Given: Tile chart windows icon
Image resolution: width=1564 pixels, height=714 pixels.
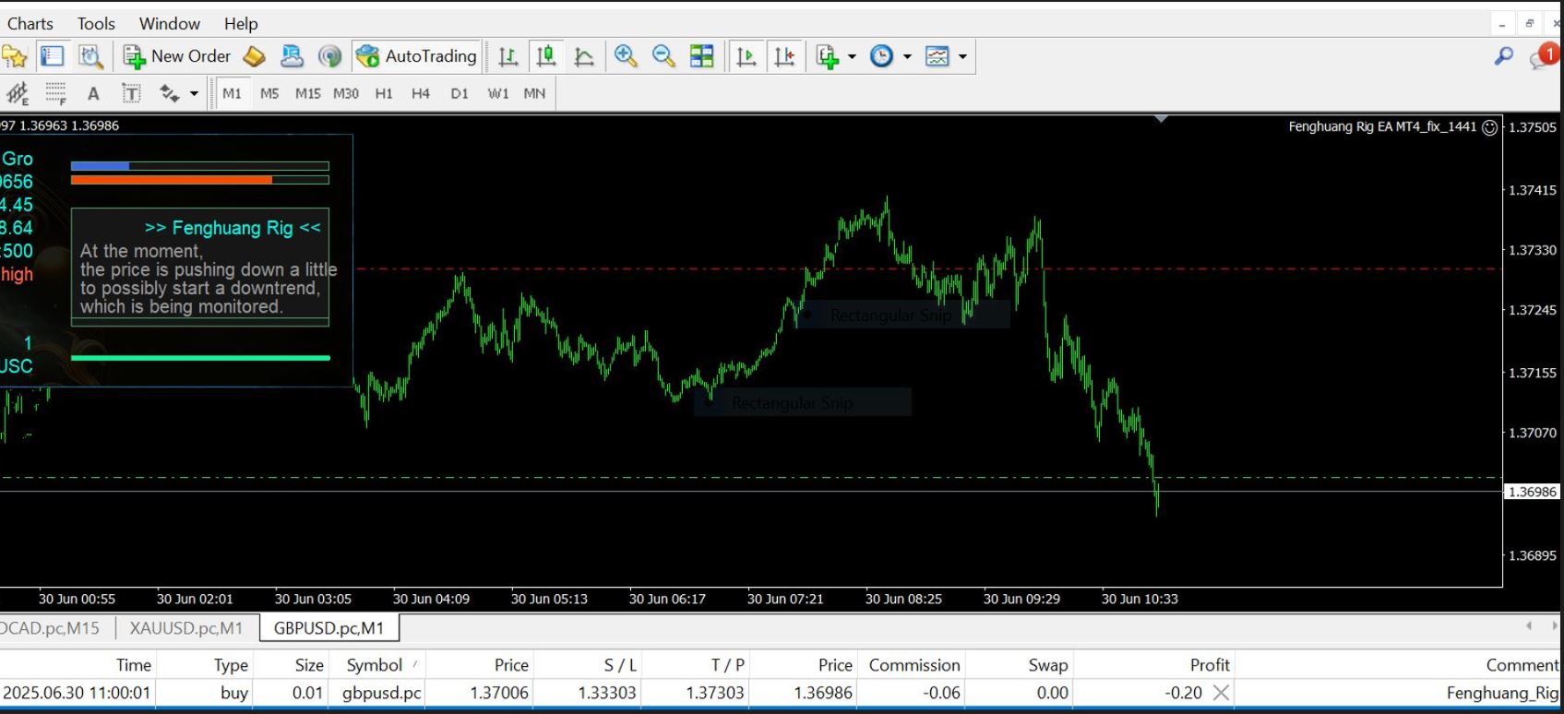Looking at the screenshot, I should click(x=702, y=56).
